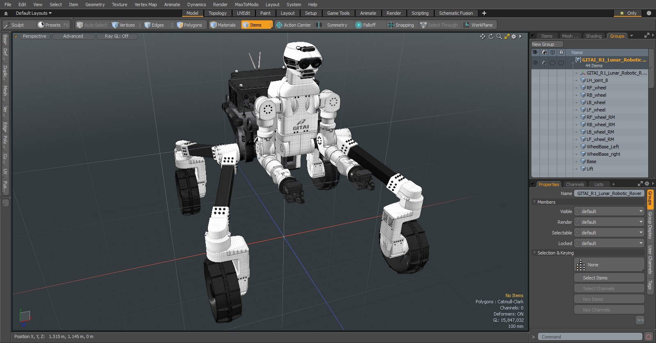
Task: Switch to the Schematic Fusion tab
Action: [x=456, y=13]
